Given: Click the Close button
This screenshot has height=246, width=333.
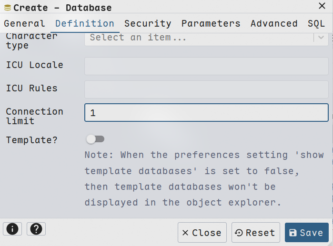Looking at the screenshot, I should tap(202, 233).
